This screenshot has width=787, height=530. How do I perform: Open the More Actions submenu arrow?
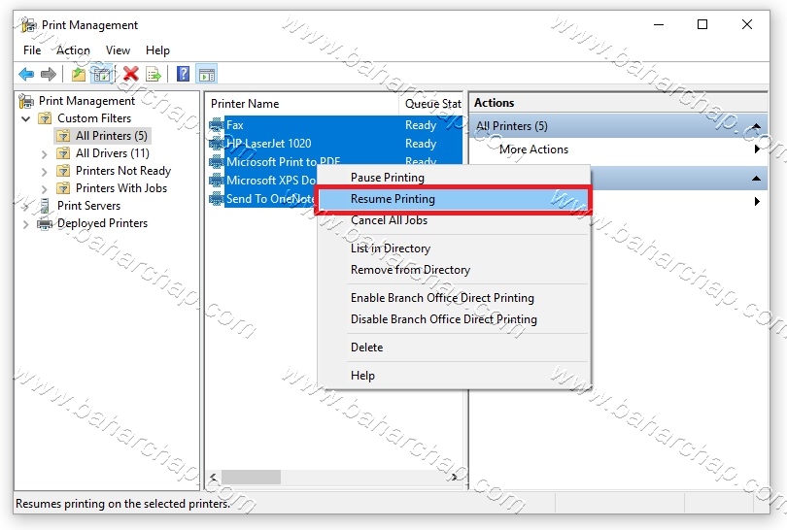pyautogui.click(x=757, y=149)
